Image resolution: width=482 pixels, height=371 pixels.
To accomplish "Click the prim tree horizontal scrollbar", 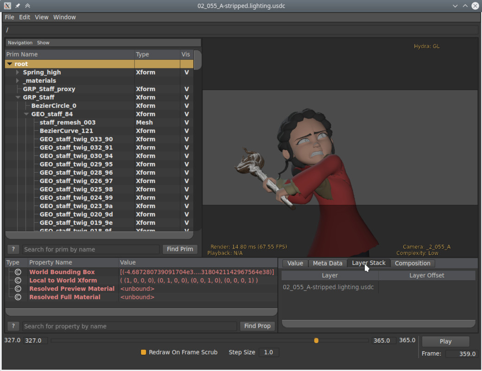I will [99, 235].
